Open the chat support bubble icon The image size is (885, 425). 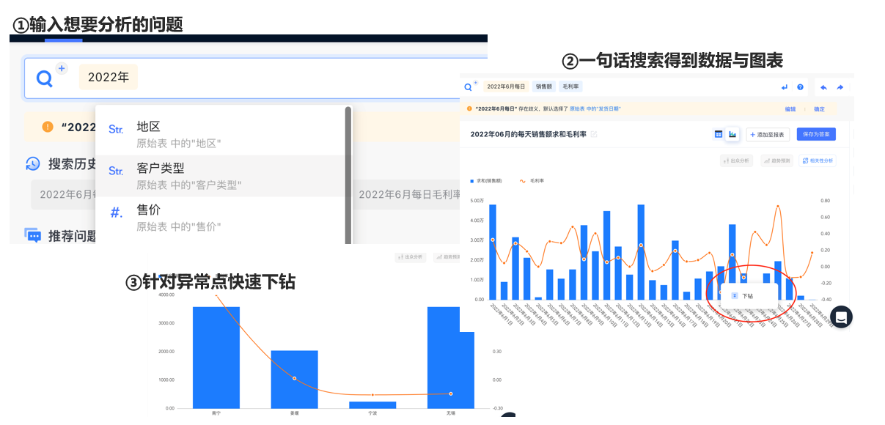[x=841, y=317]
